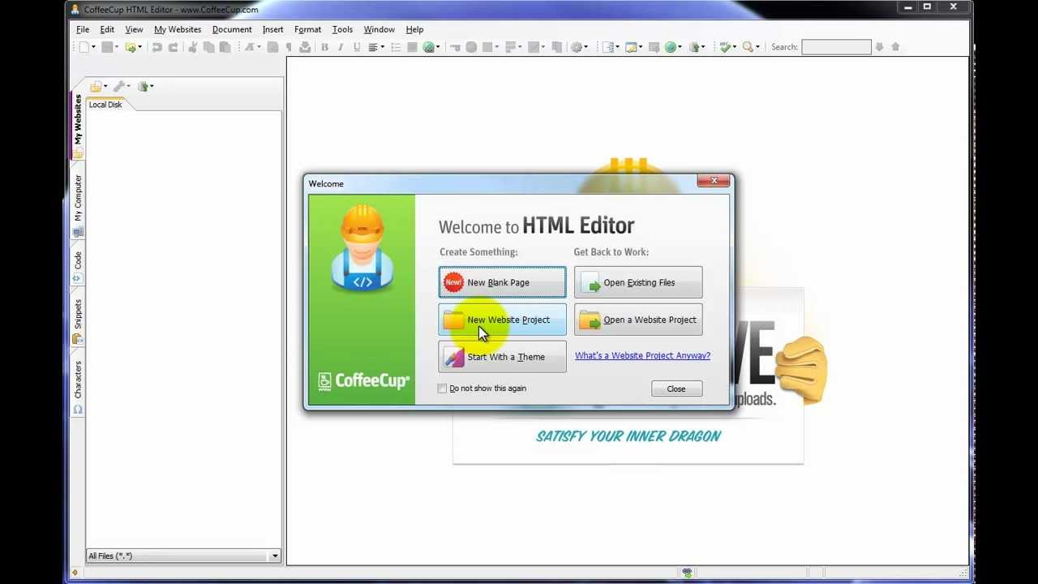Switch to My Computer side tab
This screenshot has width=1038, height=584.
(x=78, y=206)
